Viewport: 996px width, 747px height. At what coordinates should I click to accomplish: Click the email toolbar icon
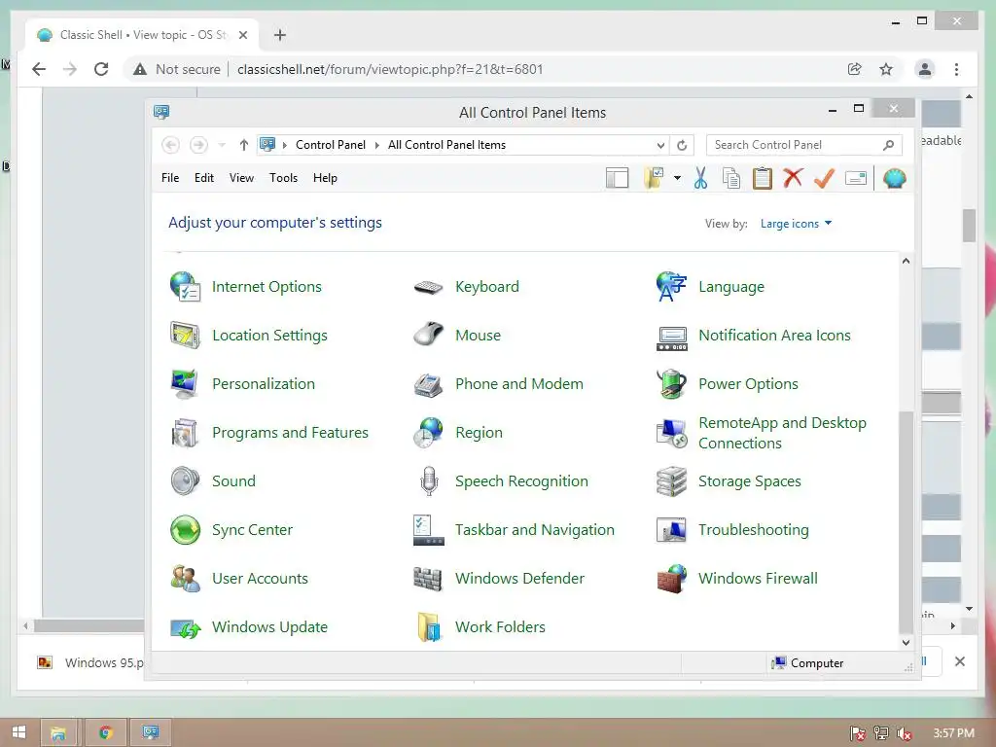(856, 179)
